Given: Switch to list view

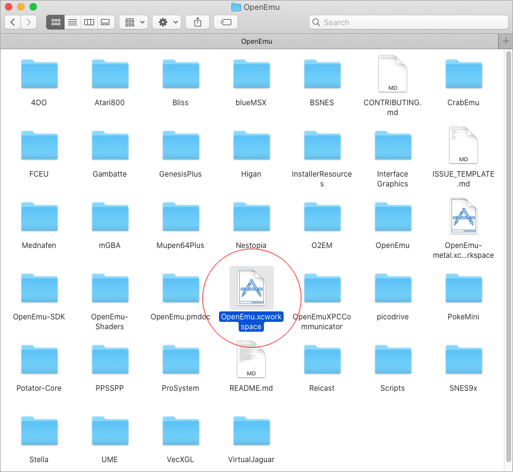Looking at the screenshot, I should click(73, 22).
